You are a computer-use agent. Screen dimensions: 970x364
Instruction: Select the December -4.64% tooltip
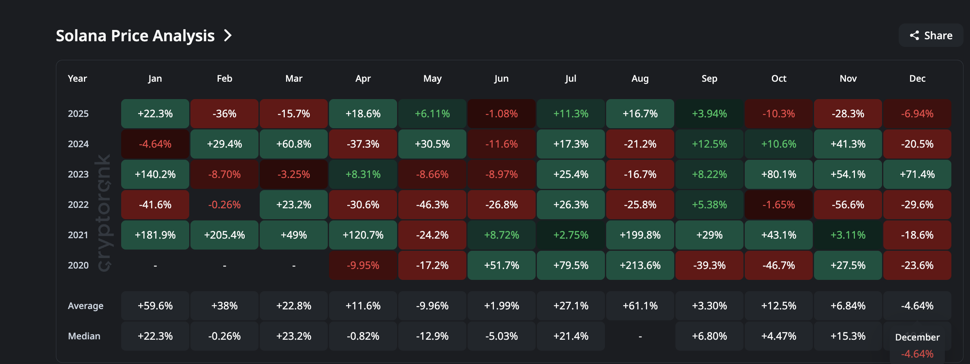[x=917, y=346]
